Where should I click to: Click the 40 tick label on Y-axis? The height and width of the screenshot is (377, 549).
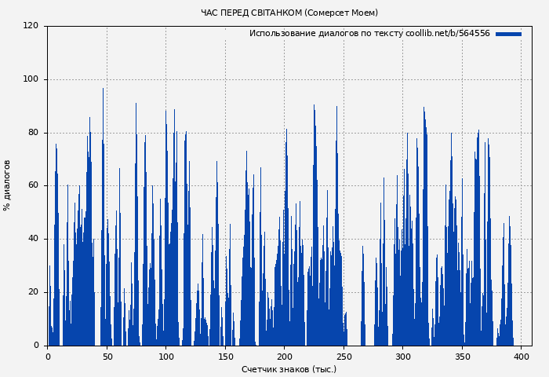[x=33, y=239]
